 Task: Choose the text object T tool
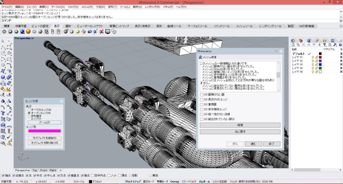tap(3, 113)
